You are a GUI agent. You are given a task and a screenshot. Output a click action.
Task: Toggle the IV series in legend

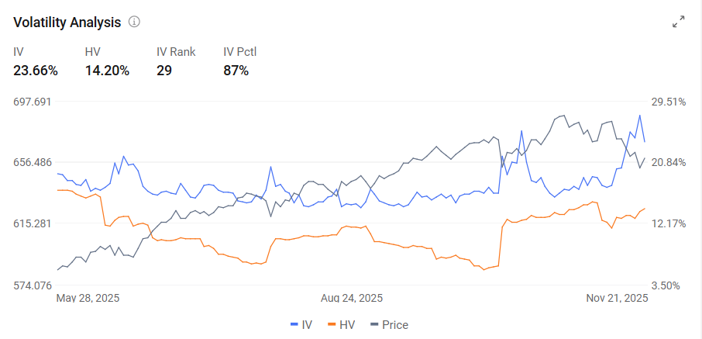tap(301, 325)
